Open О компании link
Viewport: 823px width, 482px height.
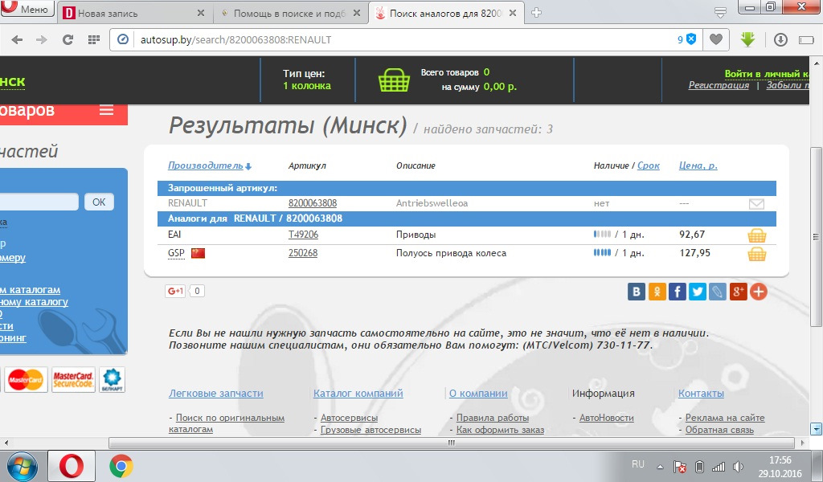[x=478, y=394]
